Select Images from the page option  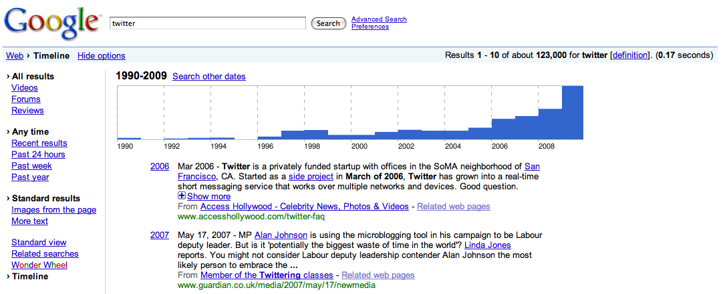53,210
